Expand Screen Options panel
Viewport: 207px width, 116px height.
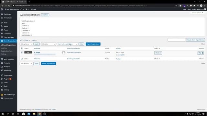click(197, 13)
